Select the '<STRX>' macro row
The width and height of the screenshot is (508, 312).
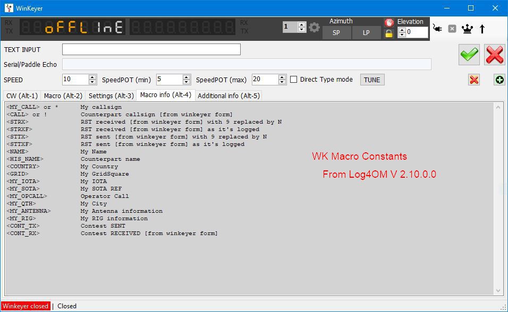pyautogui.click(x=144, y=122)
